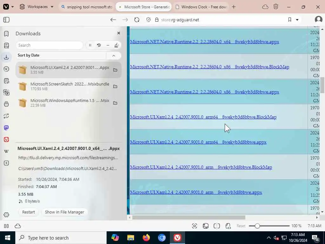Clear finished downloads with broom icon
325x244 pixels.
click(x=116, y=45)
